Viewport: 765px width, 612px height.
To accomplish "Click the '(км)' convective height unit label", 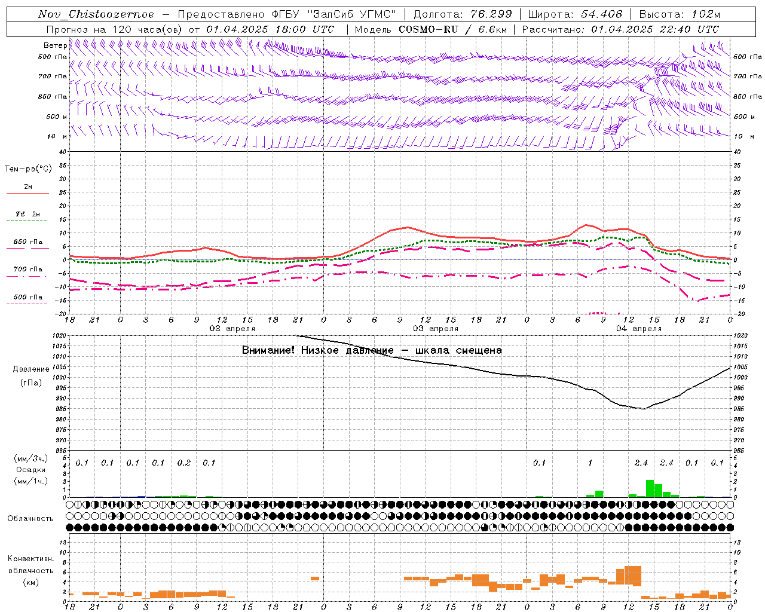I will pos(30,582).
